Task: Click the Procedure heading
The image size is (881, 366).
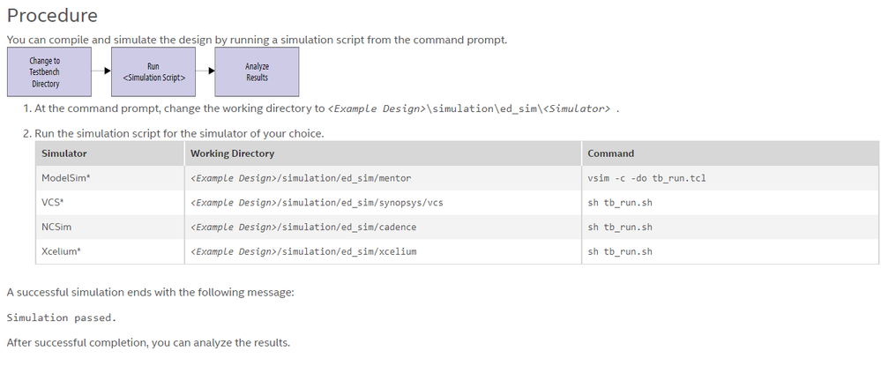Action: click(52, 16)
